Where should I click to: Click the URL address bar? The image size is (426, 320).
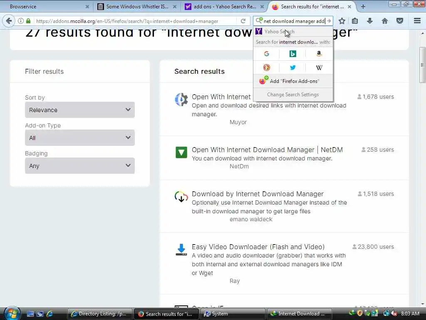point(134,21)
